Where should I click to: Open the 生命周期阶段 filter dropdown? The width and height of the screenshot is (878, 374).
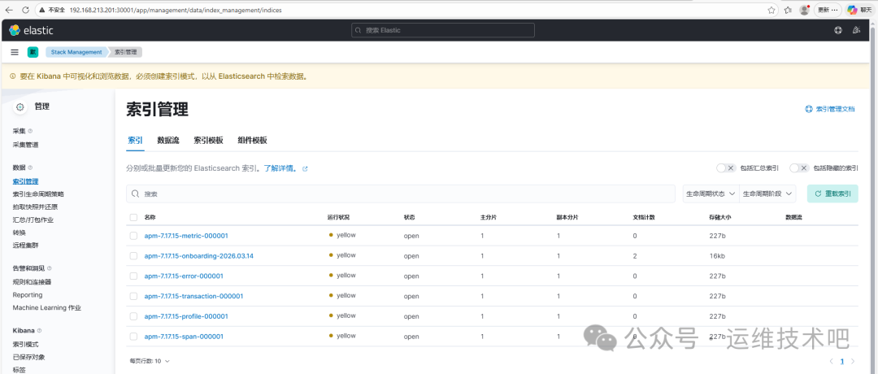pyautogui.click(x=767, y=194)
